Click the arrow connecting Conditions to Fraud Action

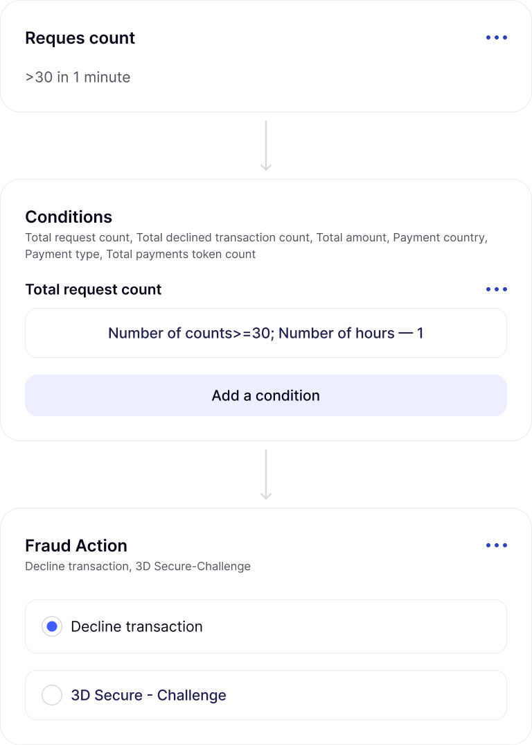(x=266, y=474)
